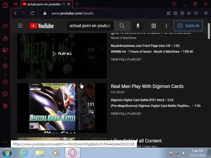Open Windows Media Player from taskbar

56,153
